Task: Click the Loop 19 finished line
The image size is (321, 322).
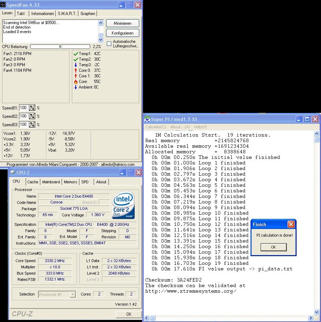Action: [200, 263]
